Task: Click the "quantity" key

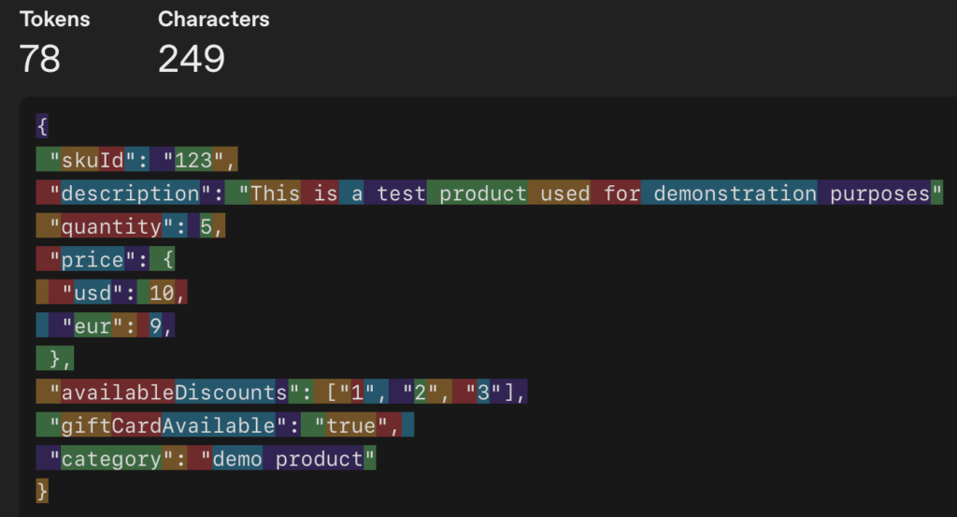Action: pyautogui.click(x=111, y=226)
